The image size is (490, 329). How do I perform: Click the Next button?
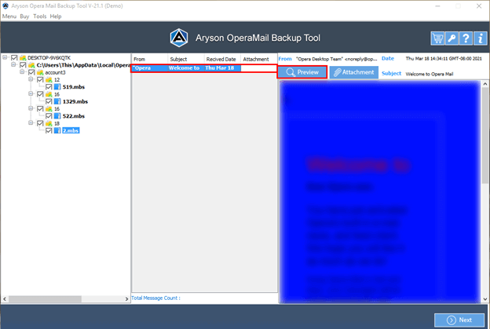(x=459, y=320)
